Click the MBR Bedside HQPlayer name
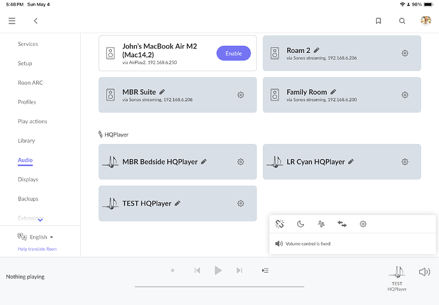The image size is (439, 305). (x=160, y=162)
